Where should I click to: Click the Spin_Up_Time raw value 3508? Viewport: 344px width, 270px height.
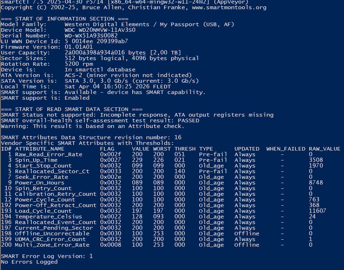point(316,160)
